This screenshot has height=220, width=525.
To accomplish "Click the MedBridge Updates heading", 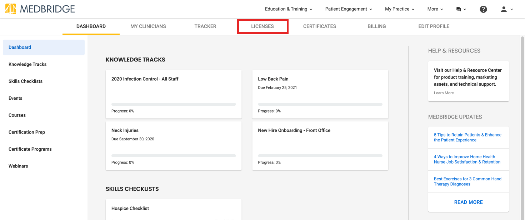I will click(x=455, y=117).
